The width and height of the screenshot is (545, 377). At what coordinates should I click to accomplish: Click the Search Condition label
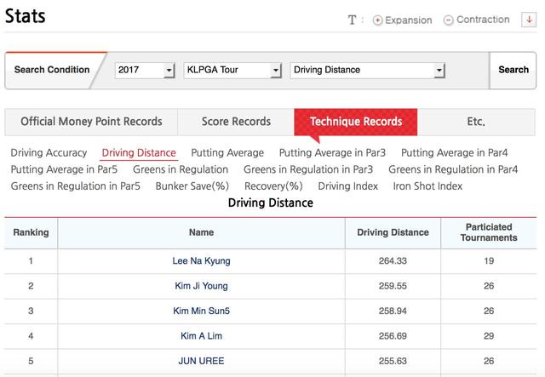[x=52, y=70]
